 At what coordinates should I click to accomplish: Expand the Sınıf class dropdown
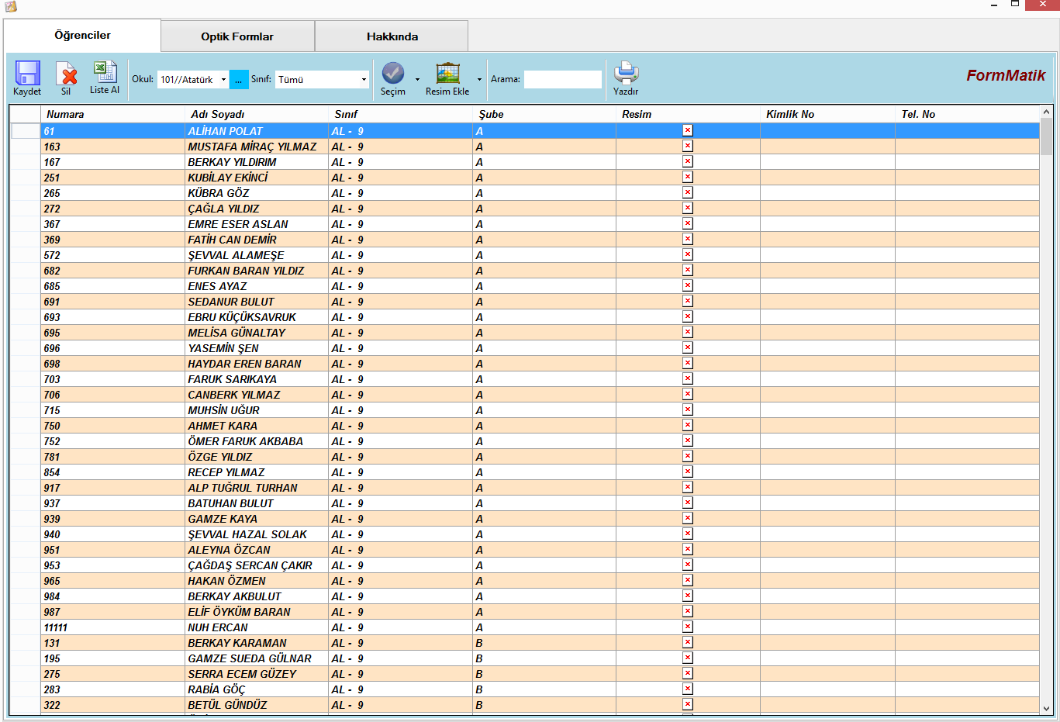click(x=364, y=80)
